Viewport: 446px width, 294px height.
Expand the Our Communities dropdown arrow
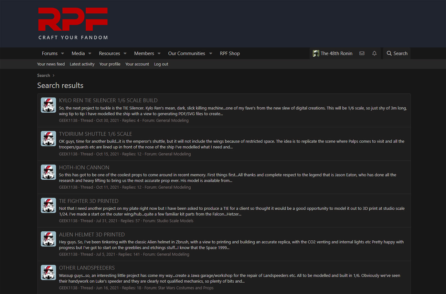(x=211, y=53)
